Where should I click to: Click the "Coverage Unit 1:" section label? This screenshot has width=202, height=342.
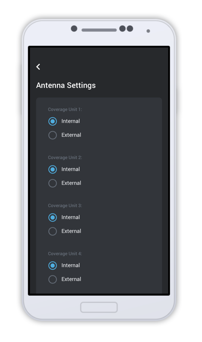(65, 109)
